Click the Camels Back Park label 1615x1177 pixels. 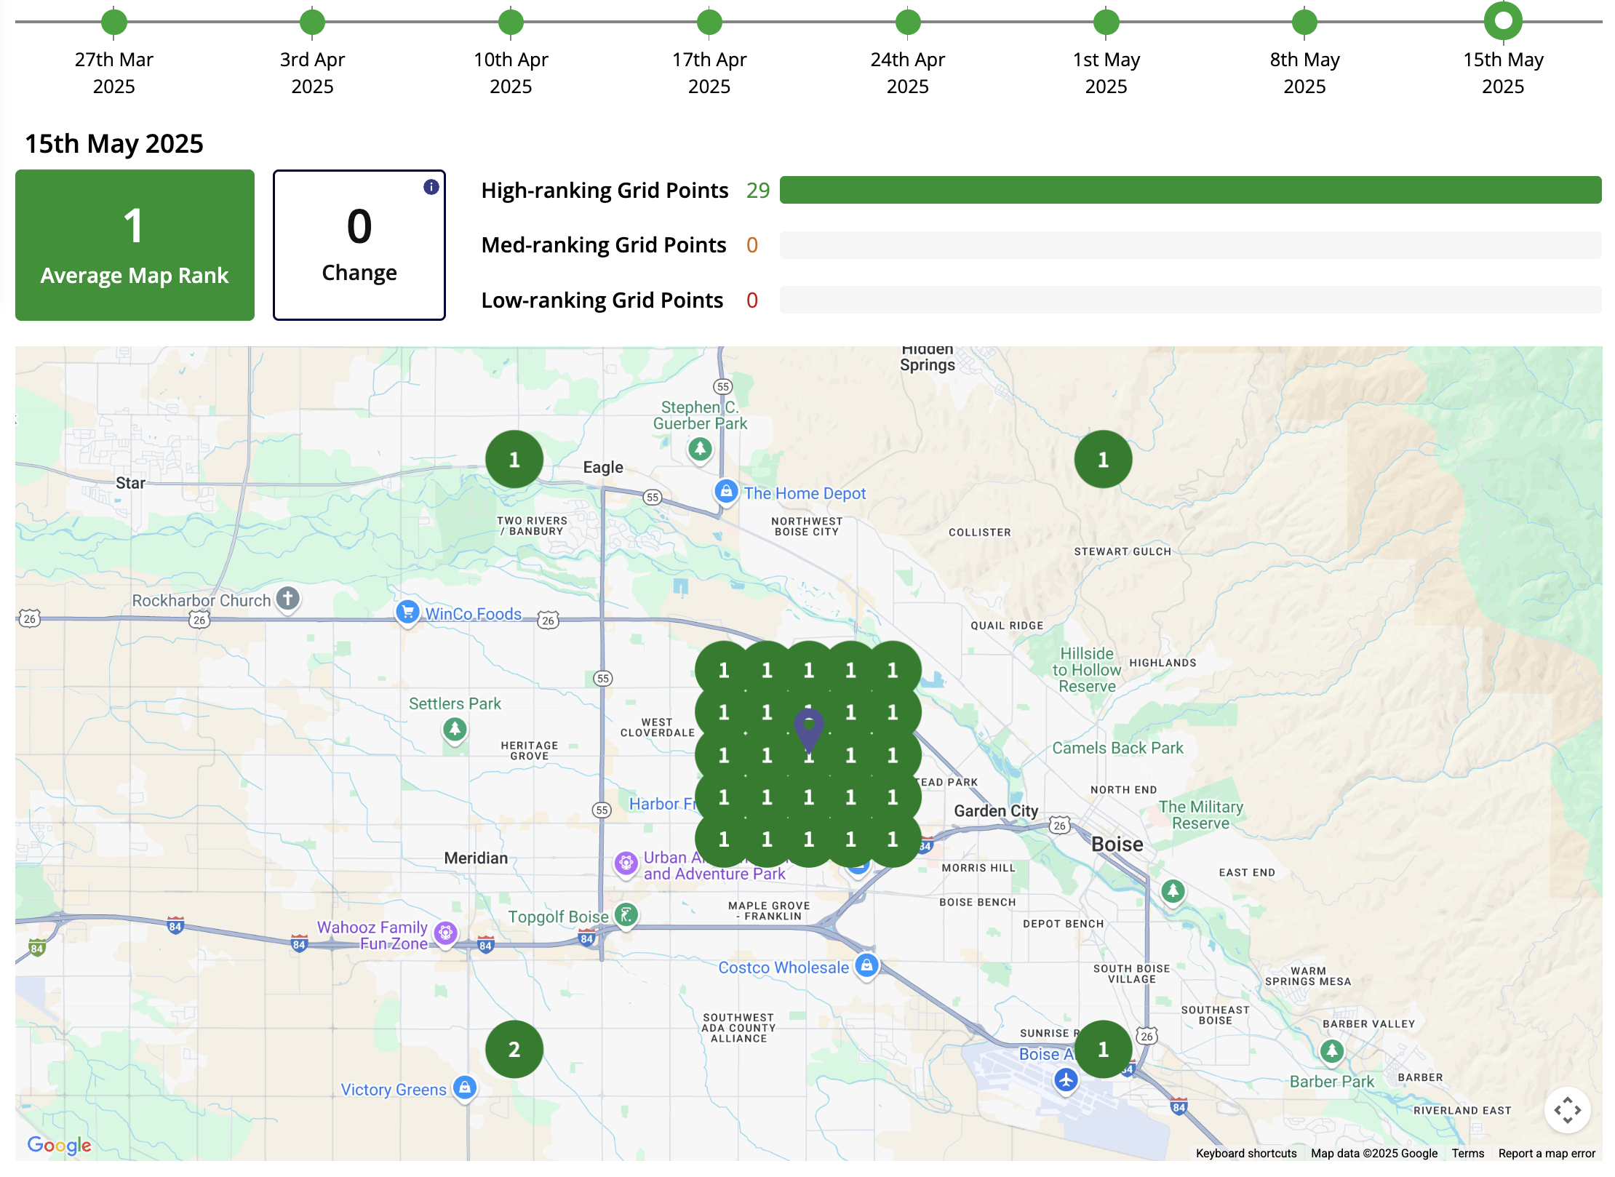coord(1117,748)
